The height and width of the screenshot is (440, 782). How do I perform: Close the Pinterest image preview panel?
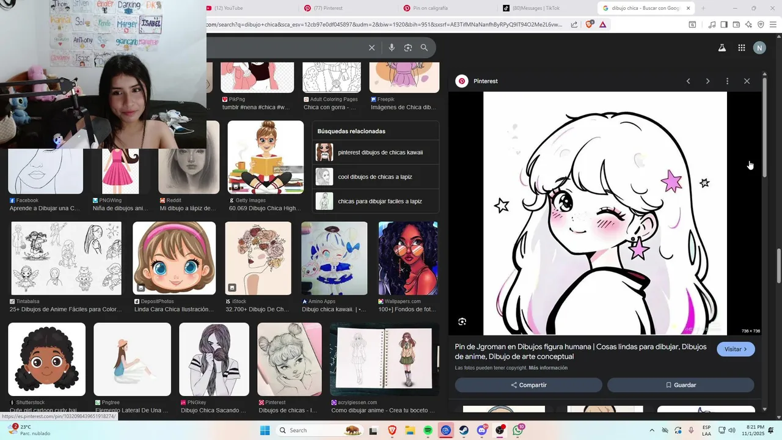click(x=747, y=81)
